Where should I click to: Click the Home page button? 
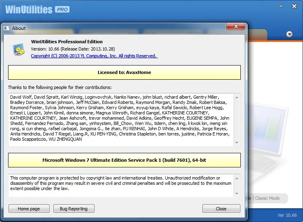[29, 209]
